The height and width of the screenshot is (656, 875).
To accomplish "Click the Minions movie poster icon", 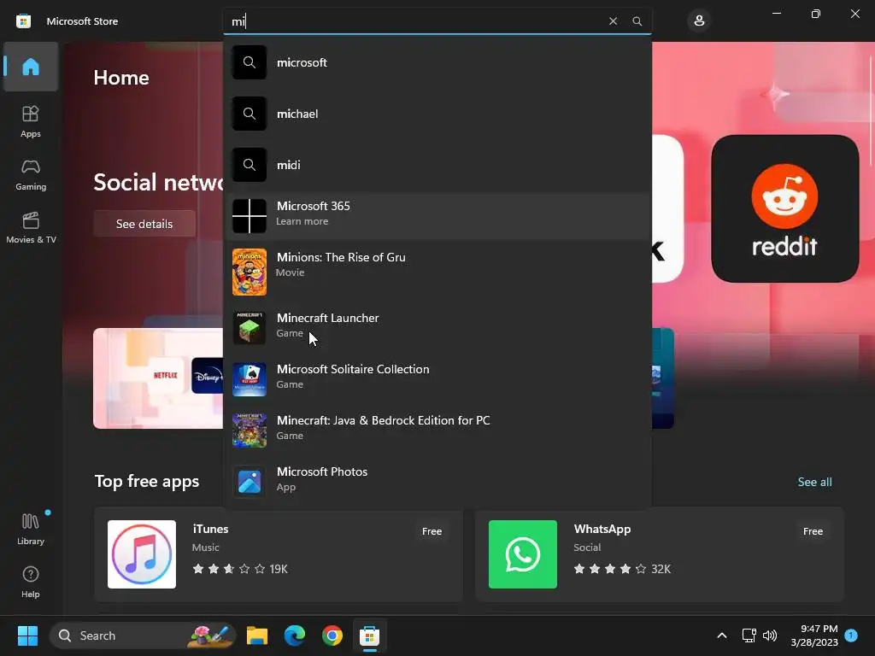I will [250, 272].
